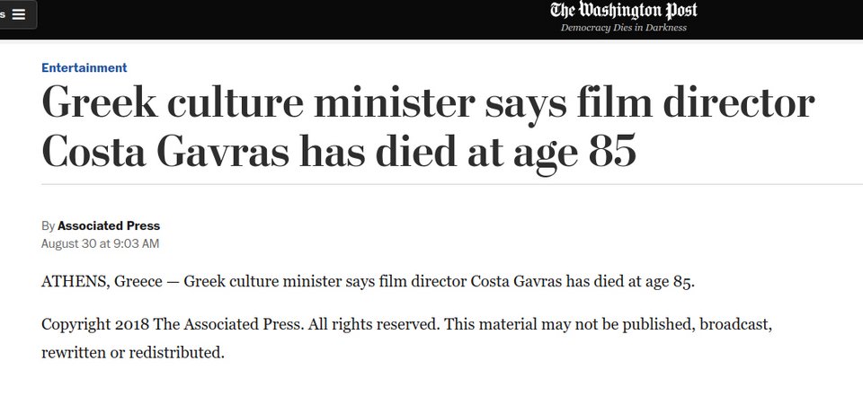Click the number 85 in the headline
The height and width of the screenshot is (396, 863).
pyautogui.click(x=612, y=151)
